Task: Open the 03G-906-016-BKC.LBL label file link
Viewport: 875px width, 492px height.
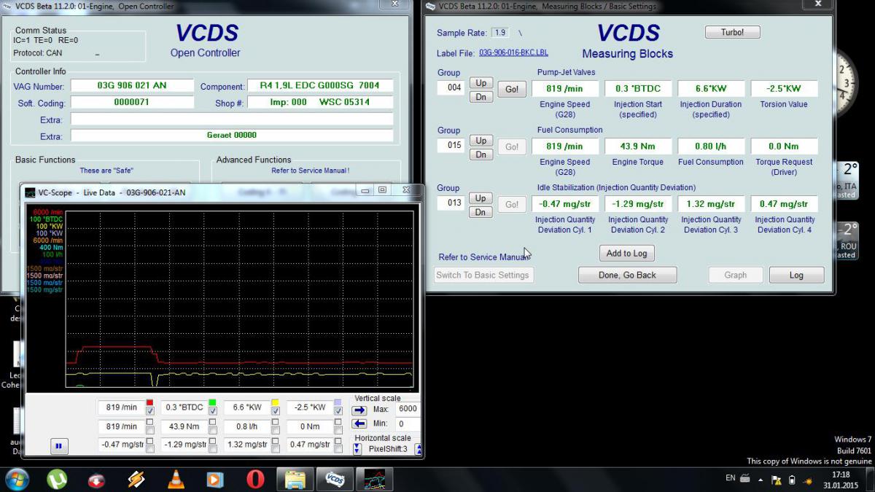Action: pyautogui.click(x=513, y=52)
